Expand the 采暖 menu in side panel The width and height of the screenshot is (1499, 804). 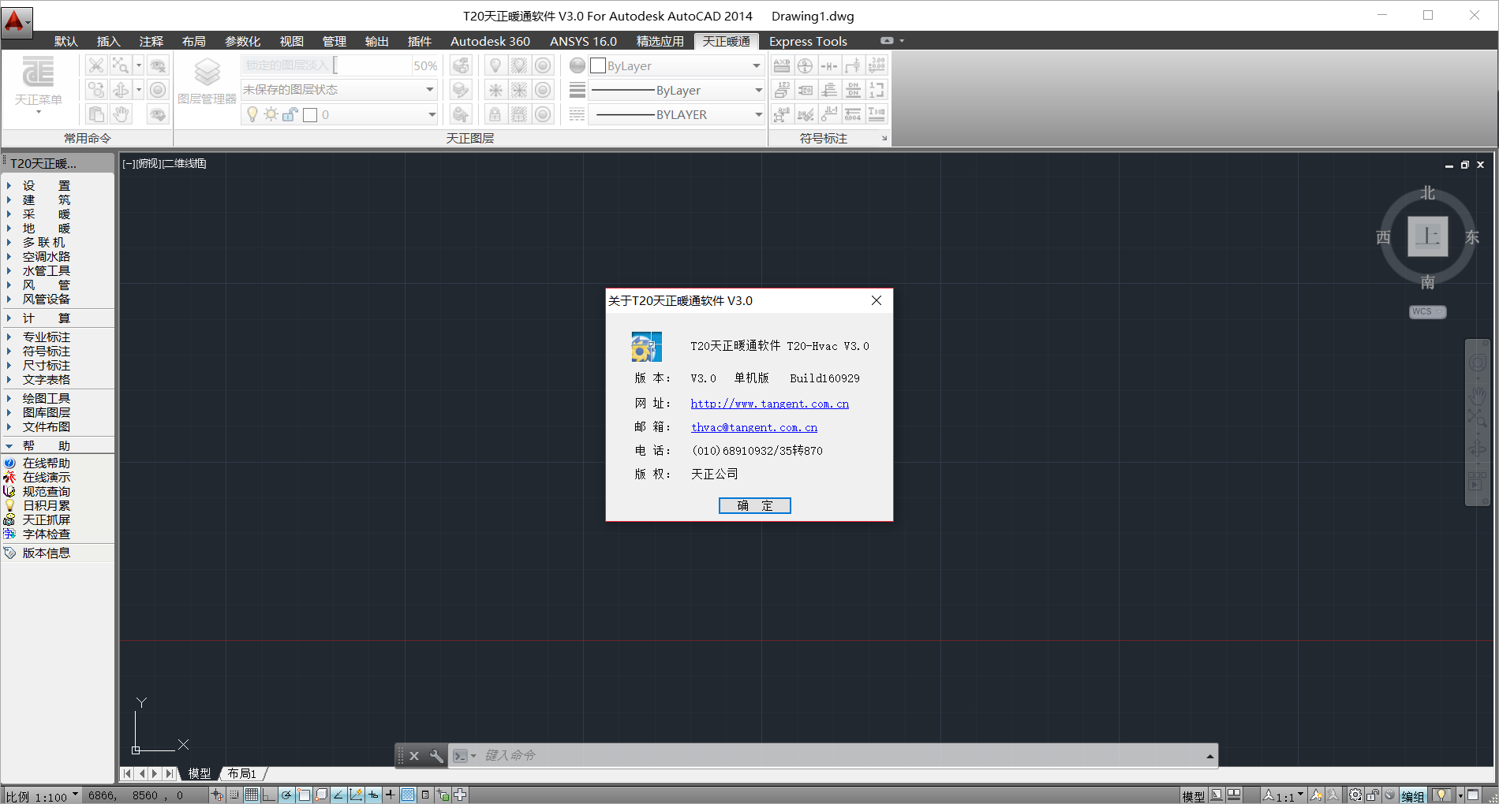(x=46, y=214)
